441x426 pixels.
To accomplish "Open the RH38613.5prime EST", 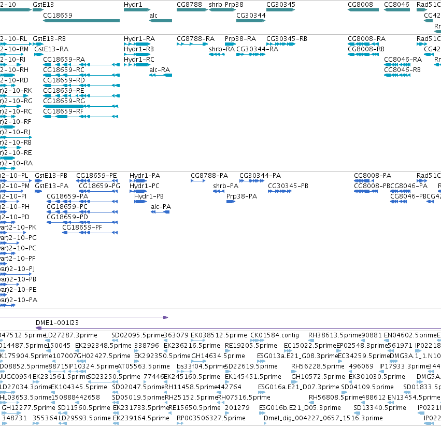I will click(311, 340).
